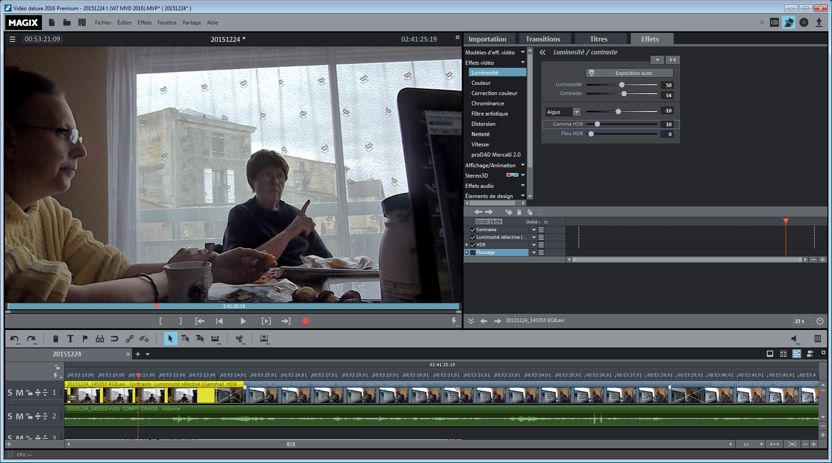Image resolution: width=832 pixels, height=463 pixels.
Task: Open the Aigus dropdown menu
Action: (576, 112)
